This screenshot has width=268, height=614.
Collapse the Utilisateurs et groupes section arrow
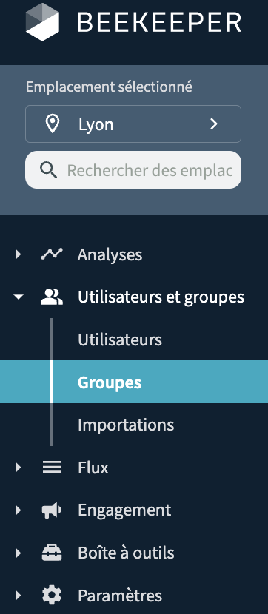tap(18, 297)
